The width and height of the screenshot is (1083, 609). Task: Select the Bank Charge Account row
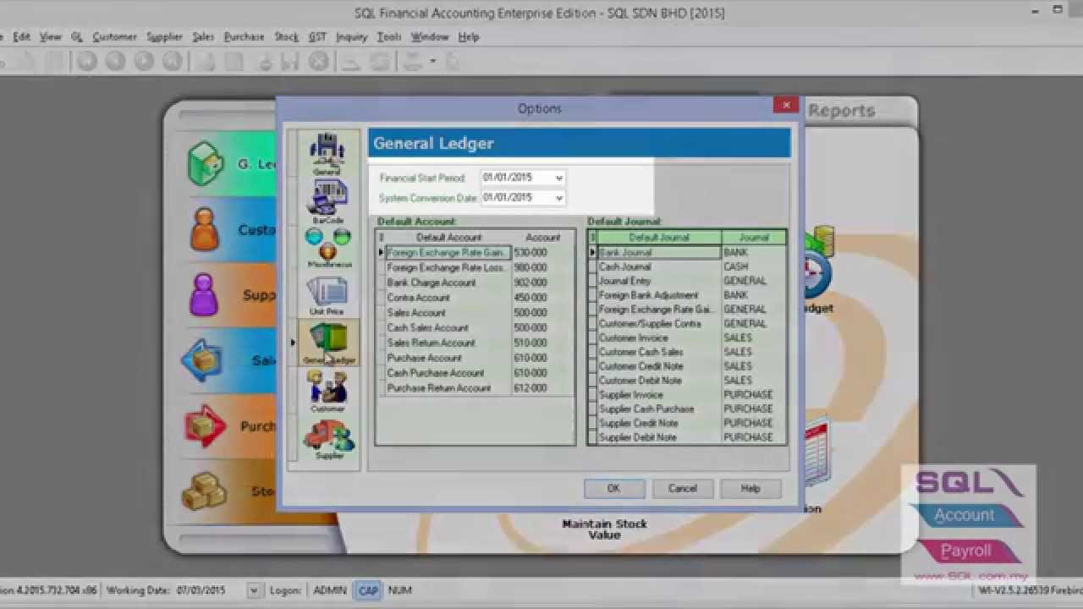[476, 283]
